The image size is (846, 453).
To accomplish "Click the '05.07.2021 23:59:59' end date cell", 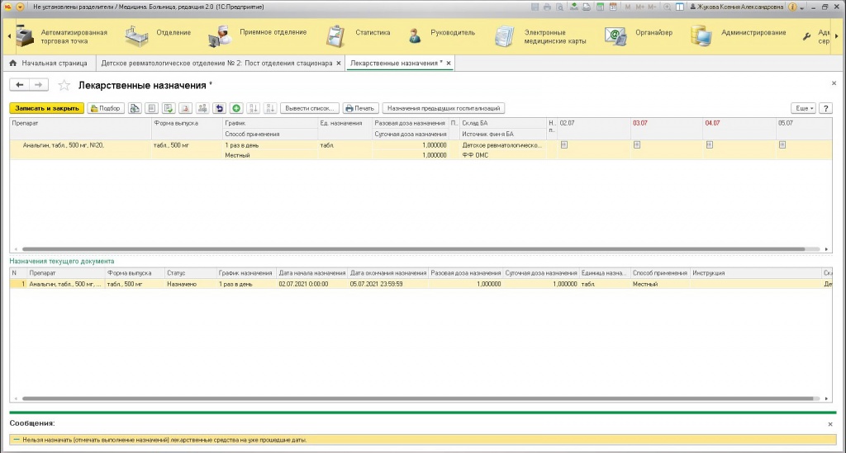I will (x=388, y=284).
